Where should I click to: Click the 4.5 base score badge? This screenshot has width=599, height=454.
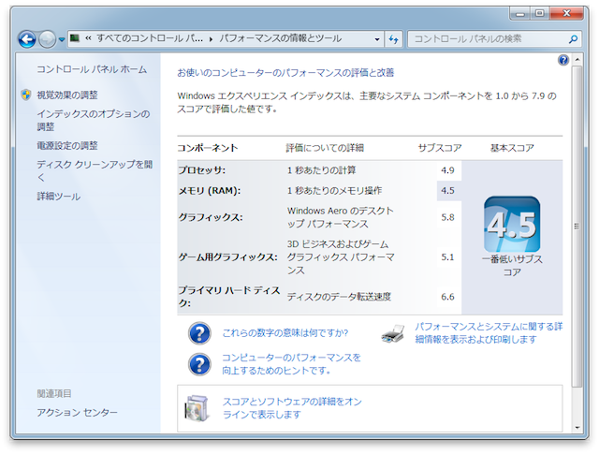point(512,224)
